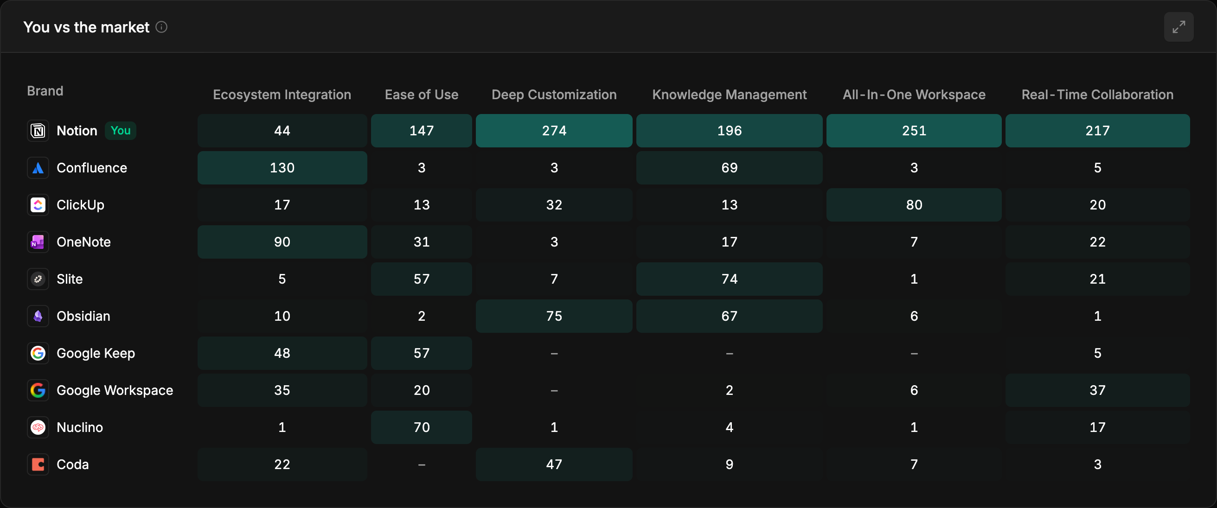1217x508 pixels.
Task: Click the Slite logo icon
Action: (38, 279)
